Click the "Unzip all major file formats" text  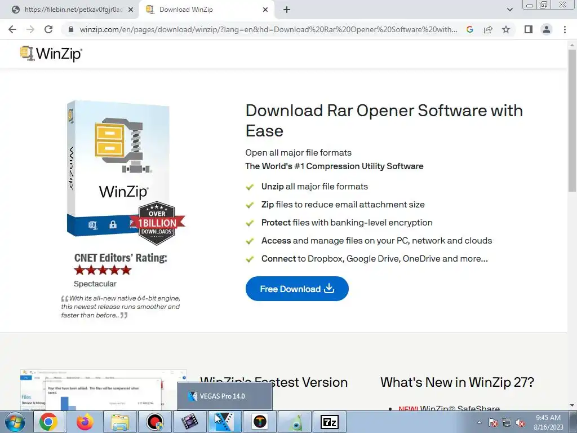pos(314,186)
